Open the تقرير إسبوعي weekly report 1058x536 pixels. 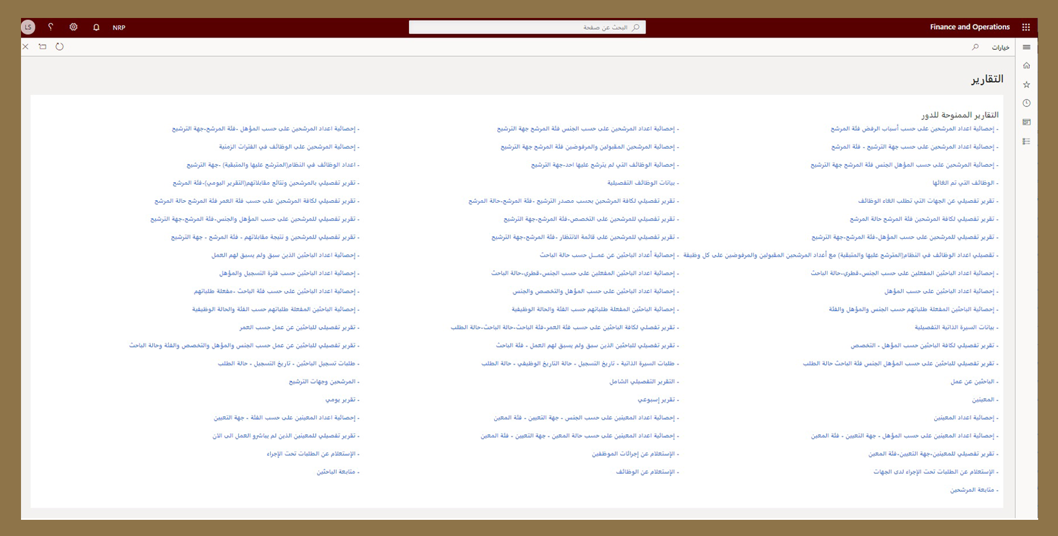(659, 399)
